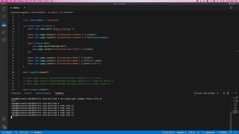
Task: Open the Explorer view in activity bar
Action: click(4, 9)
